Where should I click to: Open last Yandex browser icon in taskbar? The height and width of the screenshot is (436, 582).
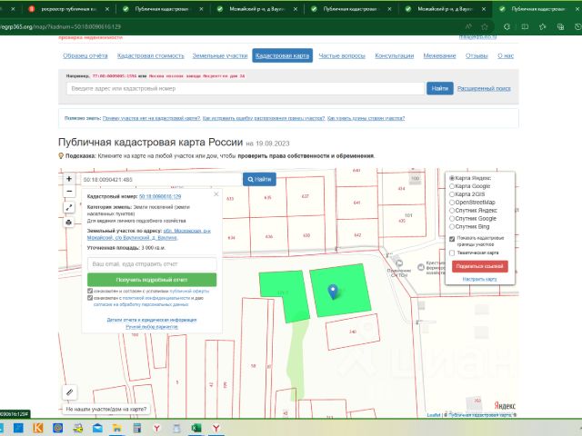[216, 428]
